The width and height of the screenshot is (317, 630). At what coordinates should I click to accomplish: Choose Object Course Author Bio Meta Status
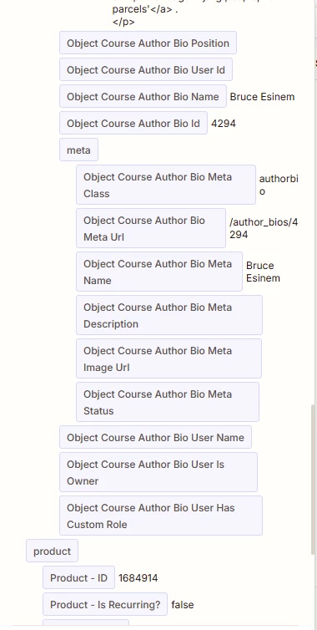coord(168,402)
